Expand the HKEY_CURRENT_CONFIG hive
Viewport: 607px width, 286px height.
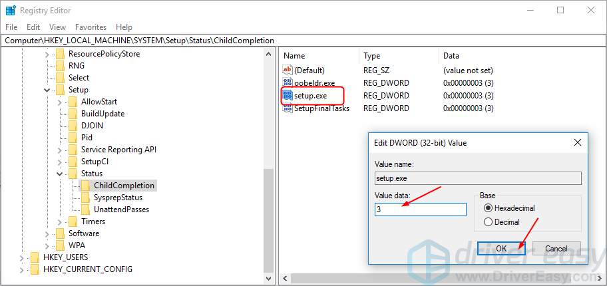coord(22,270)
